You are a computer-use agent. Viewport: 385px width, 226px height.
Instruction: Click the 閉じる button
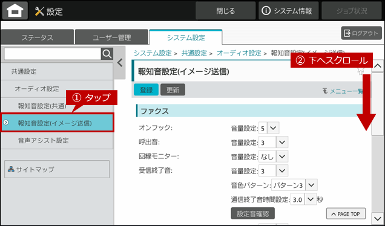[x=225, y=11]
